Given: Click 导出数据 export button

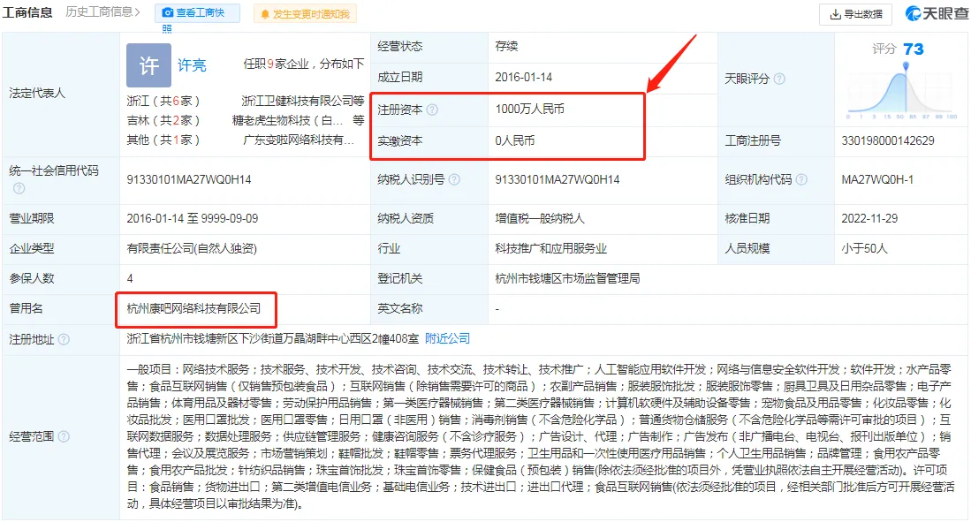Looking at the screenshot, I should point(855,13).
